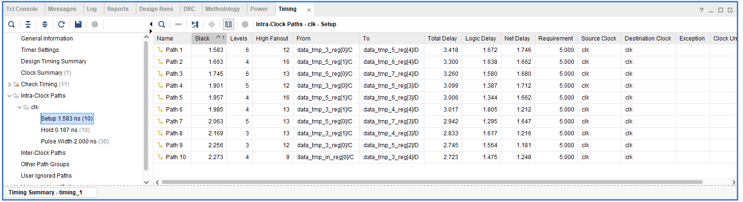Float the Timing panel window
This screenshot has width=743, height=202.
click(731, 10)
